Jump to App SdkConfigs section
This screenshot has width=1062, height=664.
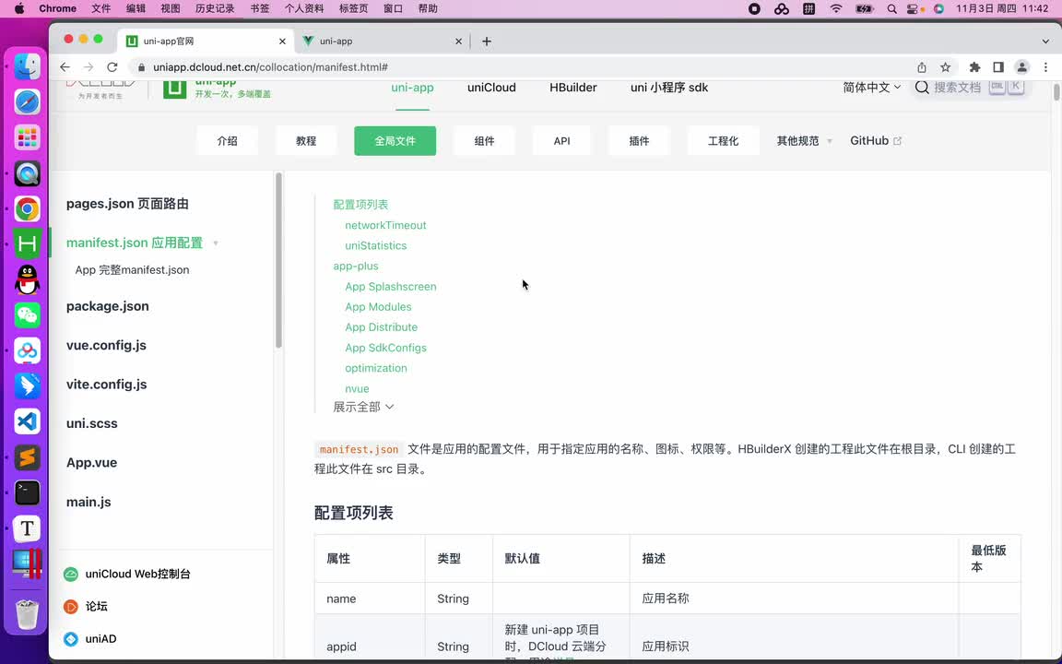click(386, 348)
